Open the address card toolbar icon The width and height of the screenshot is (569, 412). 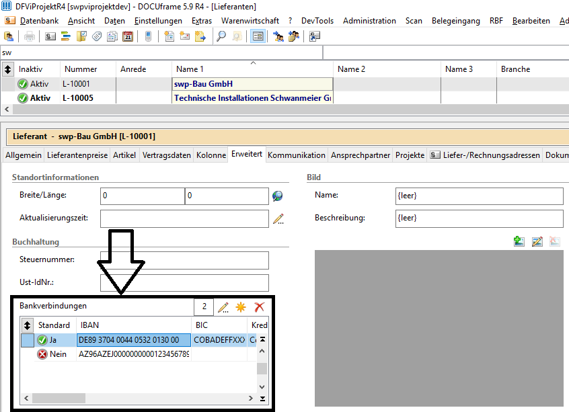50,36
